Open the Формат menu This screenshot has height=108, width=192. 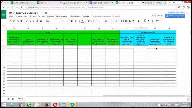point(42,16)
